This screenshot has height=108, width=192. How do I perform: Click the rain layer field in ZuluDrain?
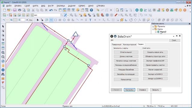tap(139, 40)
